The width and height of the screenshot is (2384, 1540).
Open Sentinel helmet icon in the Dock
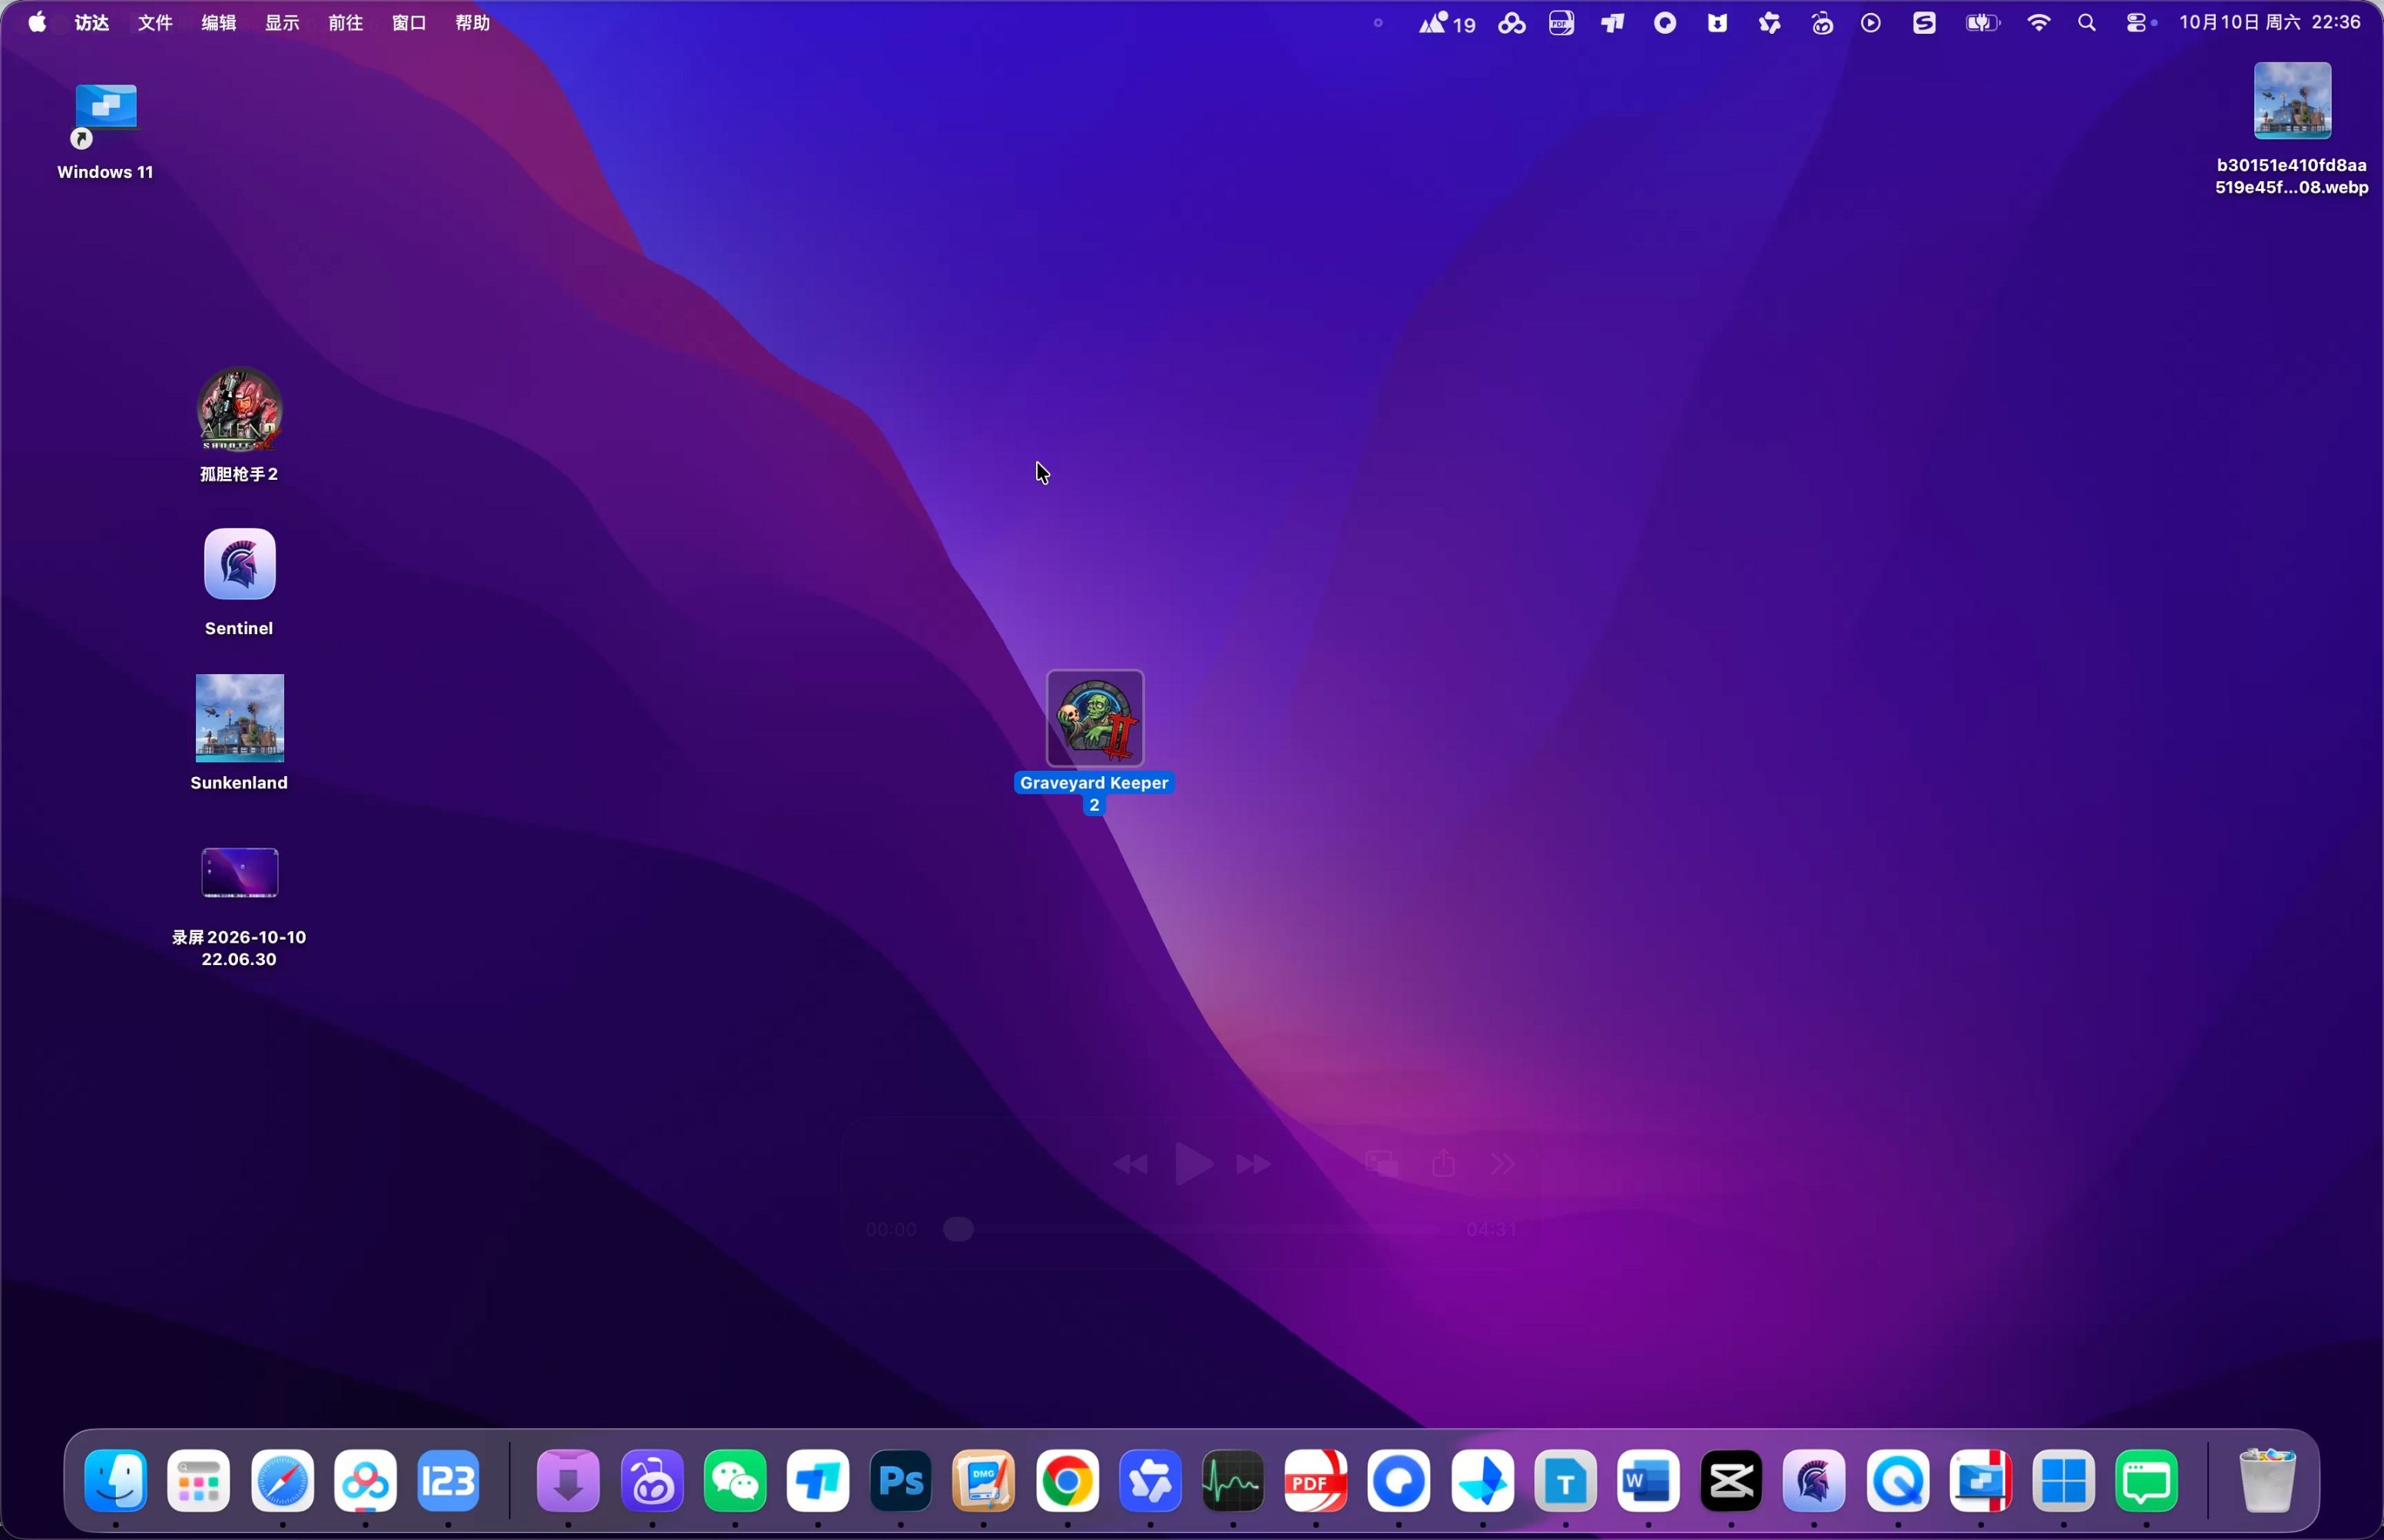tap(1814, 1481)
